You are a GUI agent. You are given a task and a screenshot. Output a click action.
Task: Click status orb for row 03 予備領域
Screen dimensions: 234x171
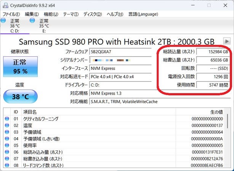tap(7, 132)
